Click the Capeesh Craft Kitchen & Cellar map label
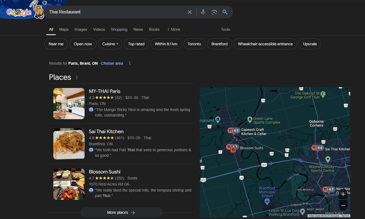 pyautogui.click(x=254, y=132)
